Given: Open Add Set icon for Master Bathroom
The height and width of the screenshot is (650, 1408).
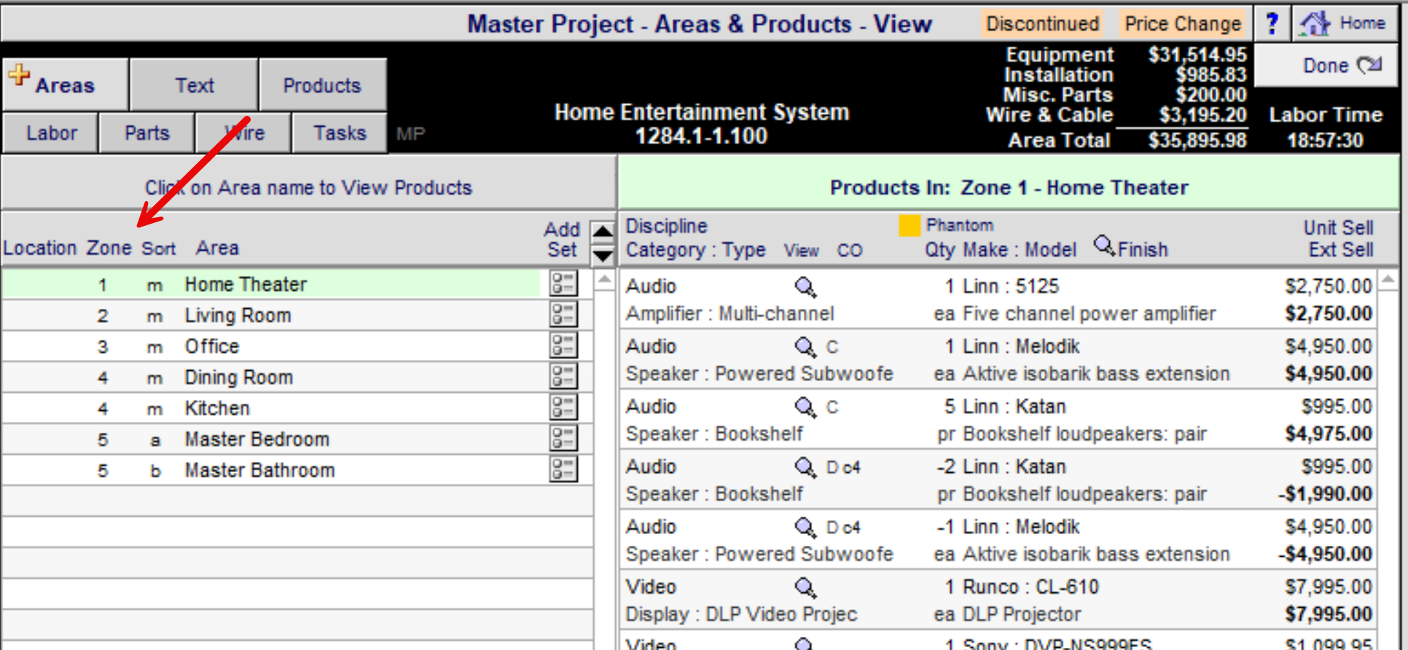Looking at the screenshot, I should pos(563,469).
